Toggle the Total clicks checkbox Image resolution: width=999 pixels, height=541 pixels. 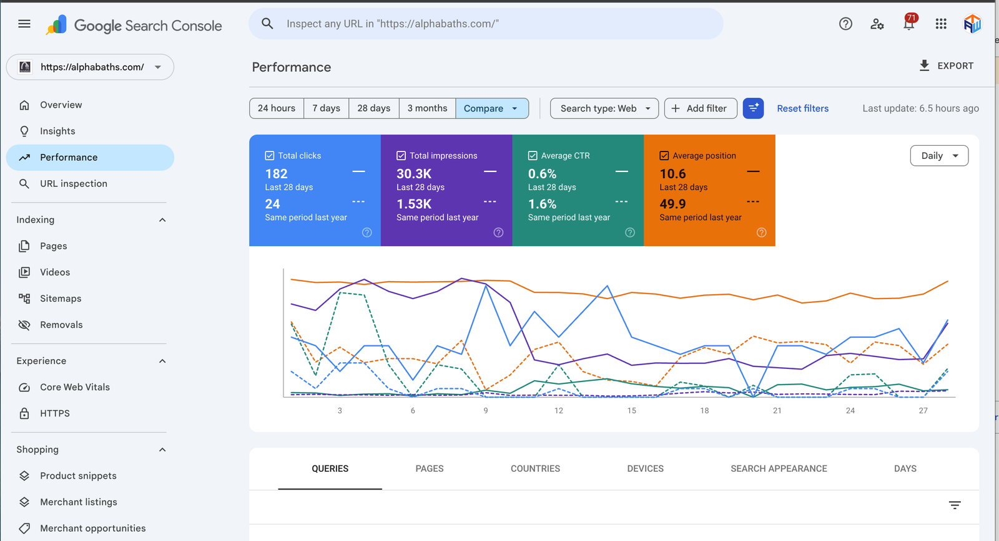(270, 156)
